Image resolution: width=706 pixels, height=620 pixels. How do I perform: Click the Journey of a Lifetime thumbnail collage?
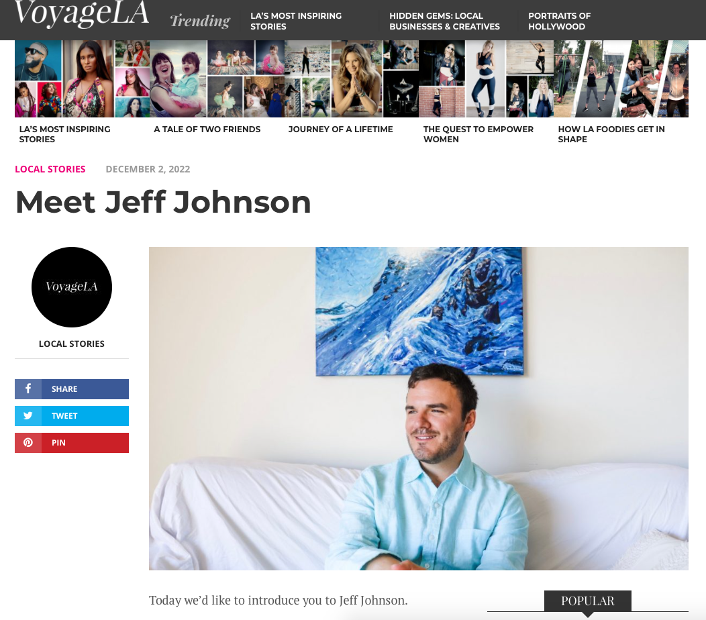pyautogui.click(x=351, y=79)
